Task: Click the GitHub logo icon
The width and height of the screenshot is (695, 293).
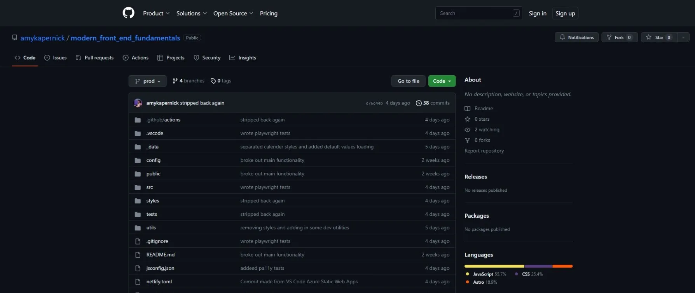Action: (128, 13)
